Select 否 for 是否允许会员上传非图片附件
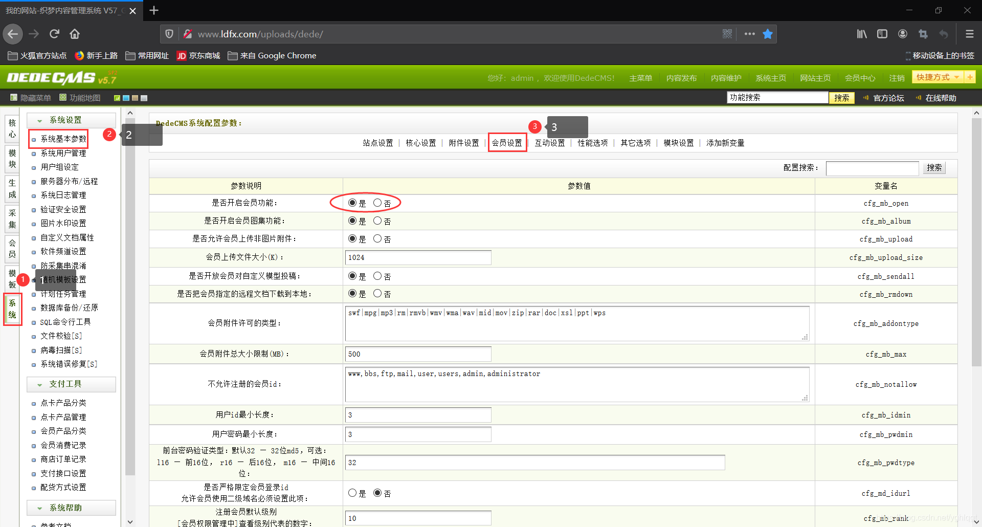The height and width of the screenshot is (527, 982). coord(377,239)
